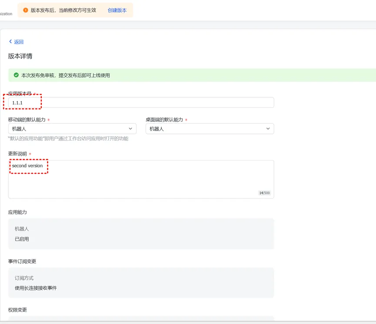Open the 移动端的默认能力 dropdown
376x324 pixels.
click(x=72, y=129)
